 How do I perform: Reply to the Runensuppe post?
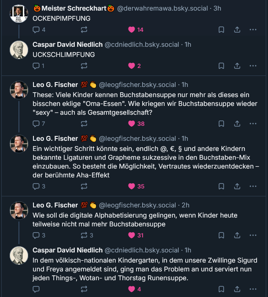[x=37, y=289]
